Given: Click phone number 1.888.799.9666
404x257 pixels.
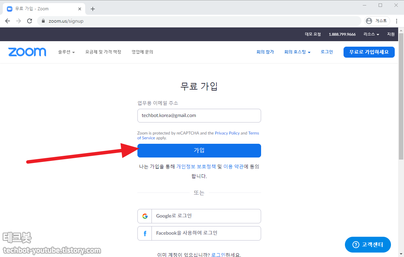Looking at the screenshot, I should click(342, 34).
